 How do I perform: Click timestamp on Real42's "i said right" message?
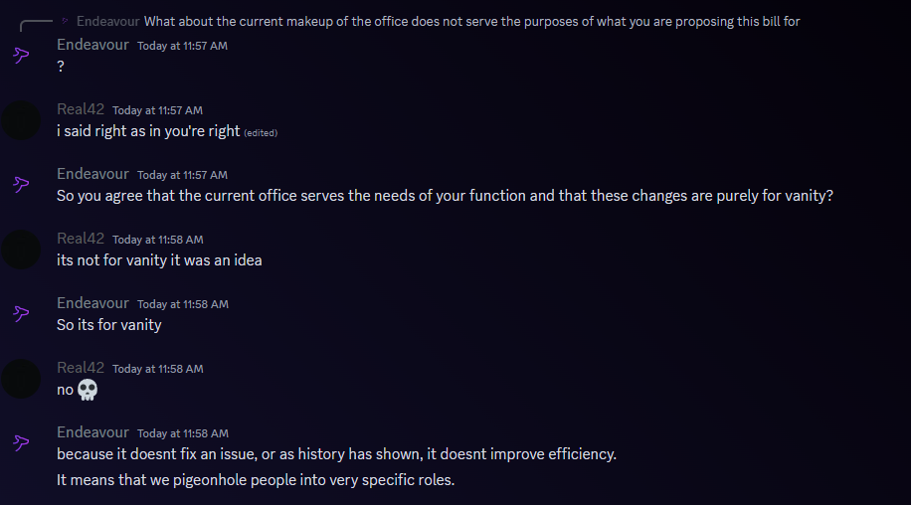157,110
